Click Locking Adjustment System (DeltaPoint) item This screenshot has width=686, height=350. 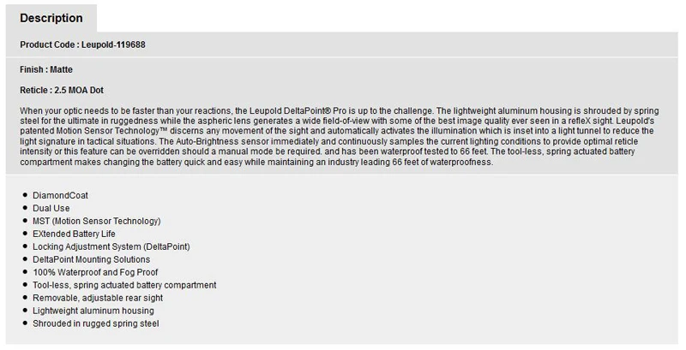click(x=111, y=246)
